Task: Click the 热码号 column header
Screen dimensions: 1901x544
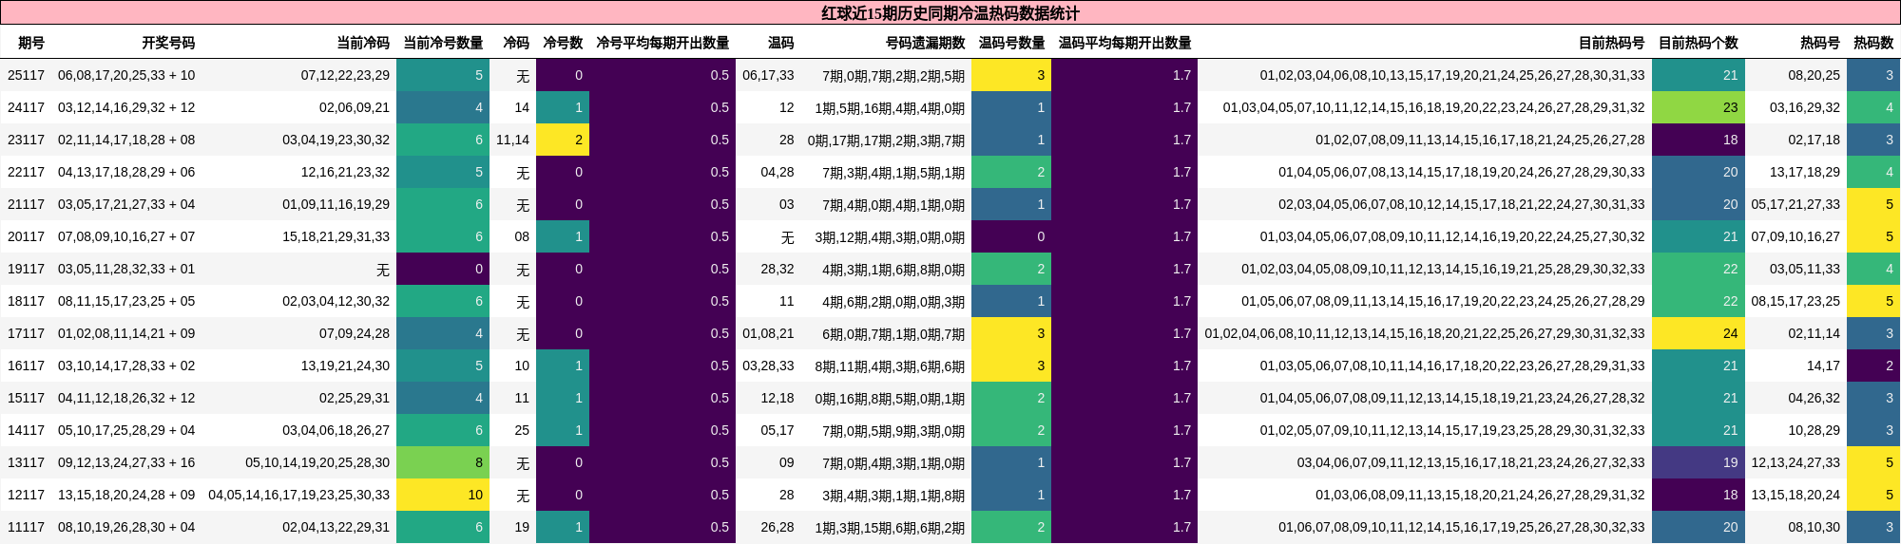Action: pos(1819,43)
